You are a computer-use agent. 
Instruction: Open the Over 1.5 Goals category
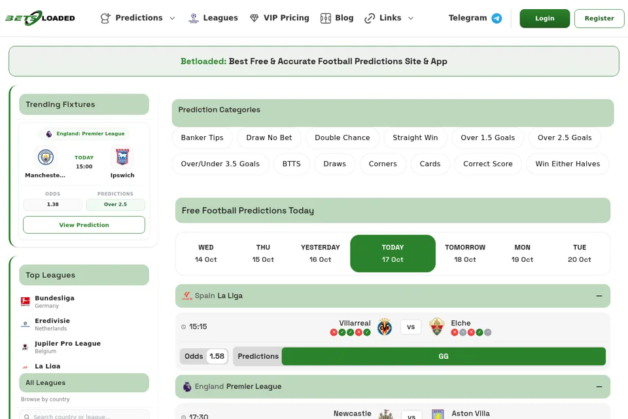click(x=488, y=137)
